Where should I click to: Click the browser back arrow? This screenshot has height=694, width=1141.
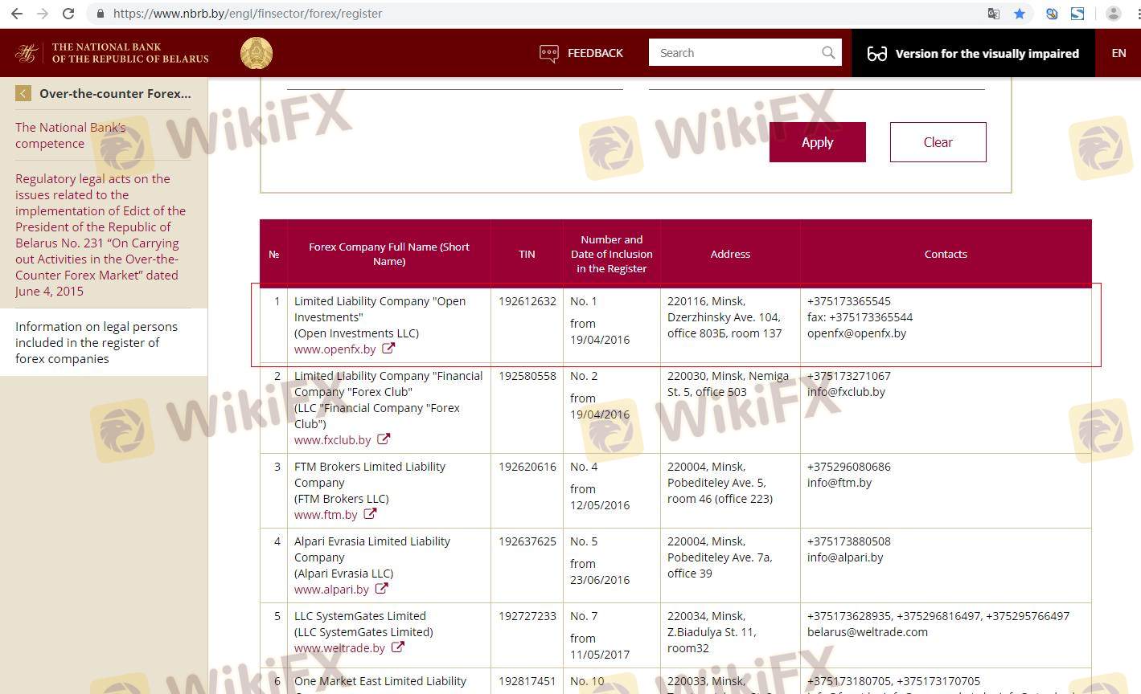point(16,14)
